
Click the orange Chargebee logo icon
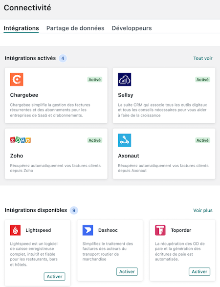[x=17, y=79]
